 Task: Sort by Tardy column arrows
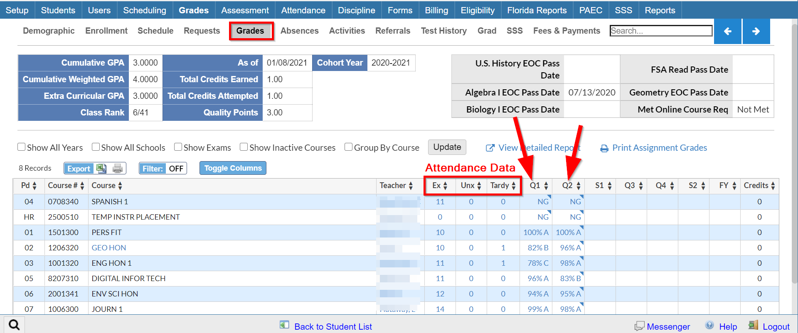514,186
